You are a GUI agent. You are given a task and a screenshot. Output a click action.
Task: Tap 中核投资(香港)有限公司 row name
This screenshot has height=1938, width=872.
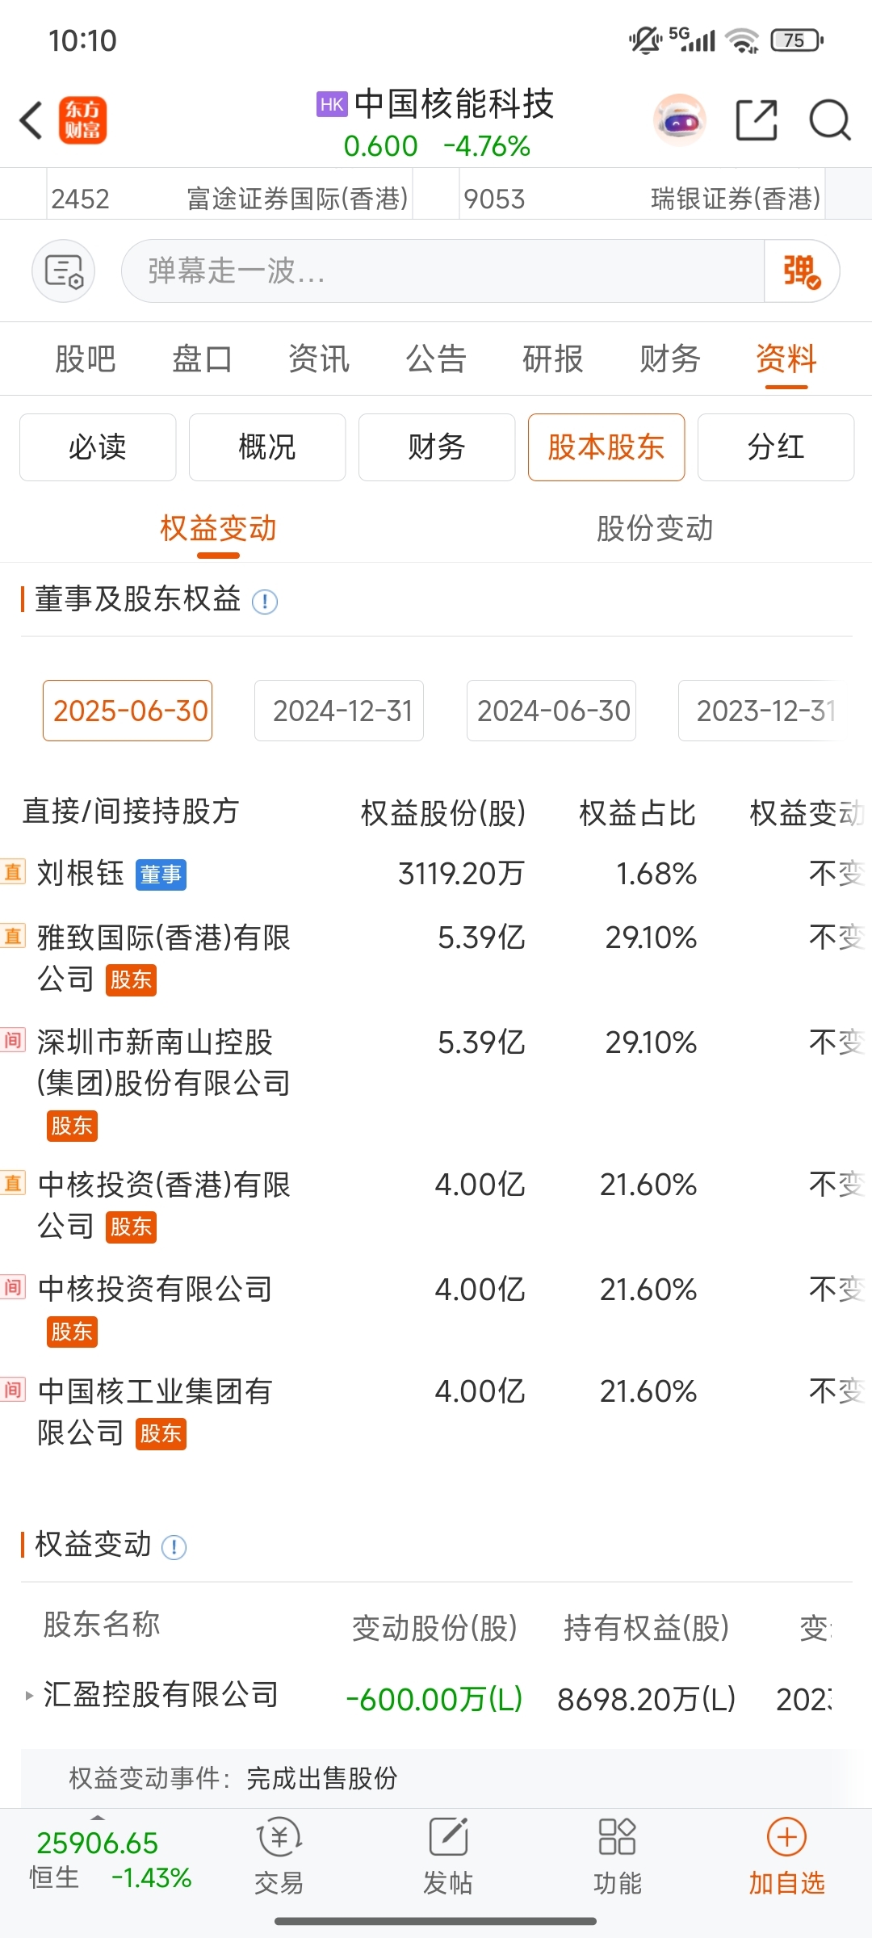tap(164, 1206)
